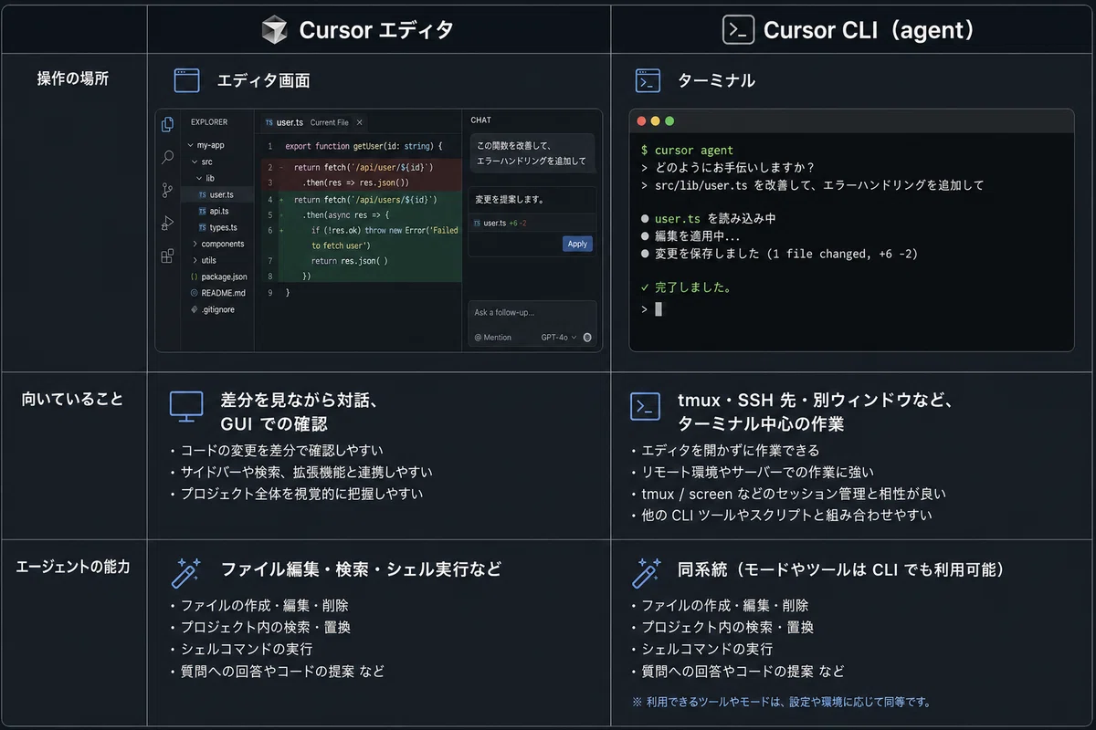Click the 向いていること row label

pyautogui.click(x=73, y=399)
